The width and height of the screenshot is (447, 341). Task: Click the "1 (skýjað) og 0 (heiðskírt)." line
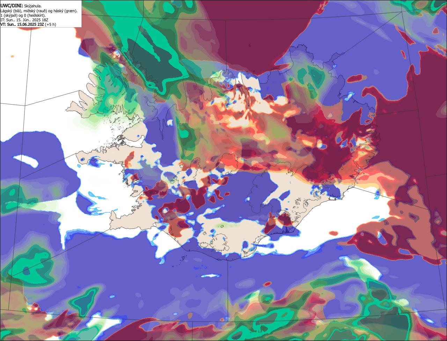pos(23,15)
